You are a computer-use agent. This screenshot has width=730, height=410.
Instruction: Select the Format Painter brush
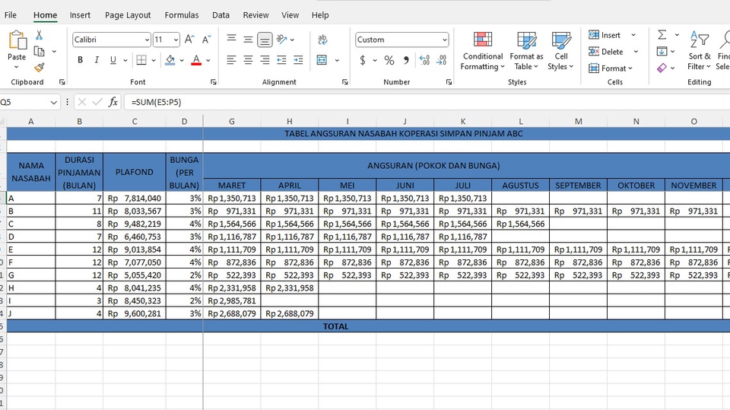pyautogui.click(x=40, y=68)
